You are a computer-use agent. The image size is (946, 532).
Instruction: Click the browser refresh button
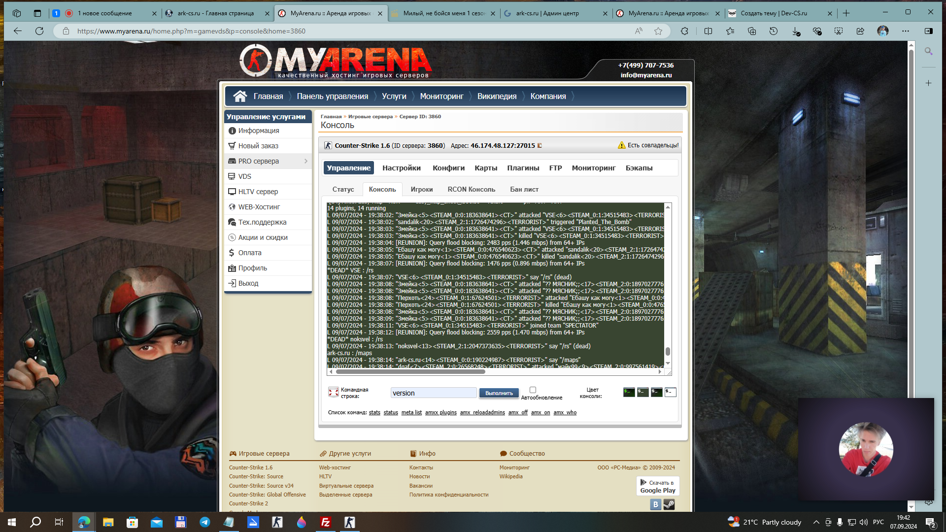pyautogui.click(x=39, y=31)
